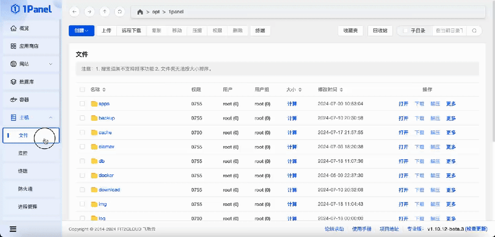Open 更多 menu for cache row
495x237 pixels.
pos(451,133)
